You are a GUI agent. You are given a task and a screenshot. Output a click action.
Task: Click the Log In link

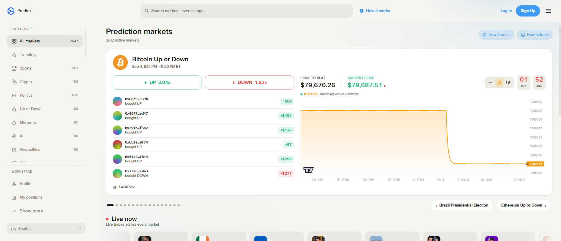pyautogui.click(x=506, y=11)
